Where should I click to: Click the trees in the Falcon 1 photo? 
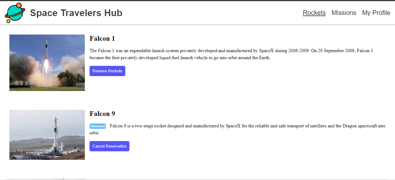coord(70,77)
